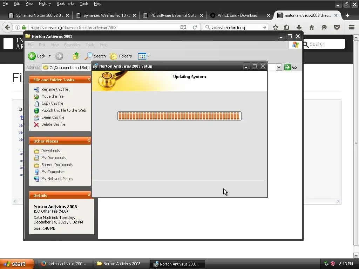The width and height of the screenshot is (359, 269).
Task: Click the Firefox URL address field
Action: (x=104, y=27)
